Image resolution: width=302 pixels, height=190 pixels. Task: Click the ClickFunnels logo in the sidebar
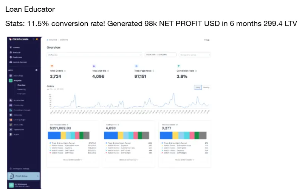coord(19,39)
